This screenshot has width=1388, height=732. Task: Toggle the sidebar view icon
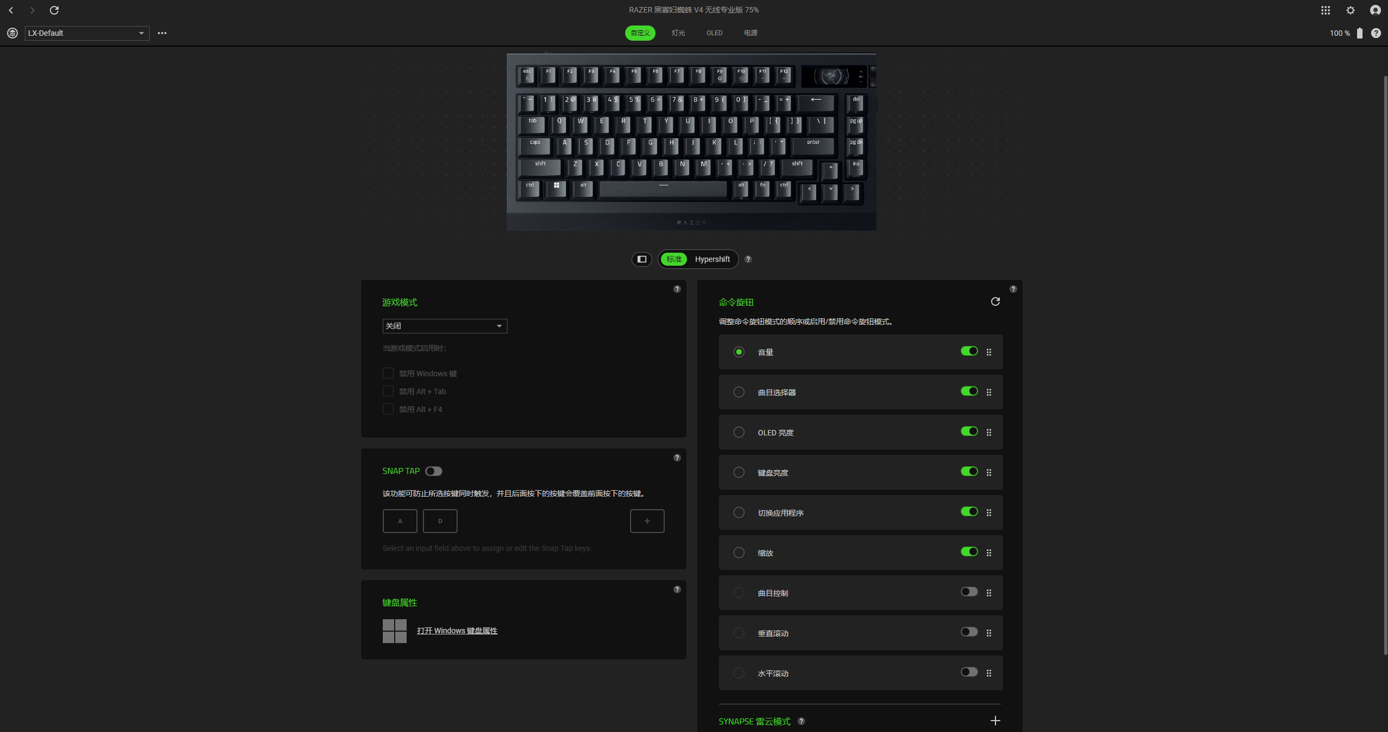[642, 259]
